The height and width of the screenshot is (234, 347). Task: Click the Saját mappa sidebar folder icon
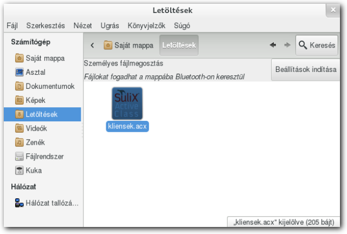point(20,58)
